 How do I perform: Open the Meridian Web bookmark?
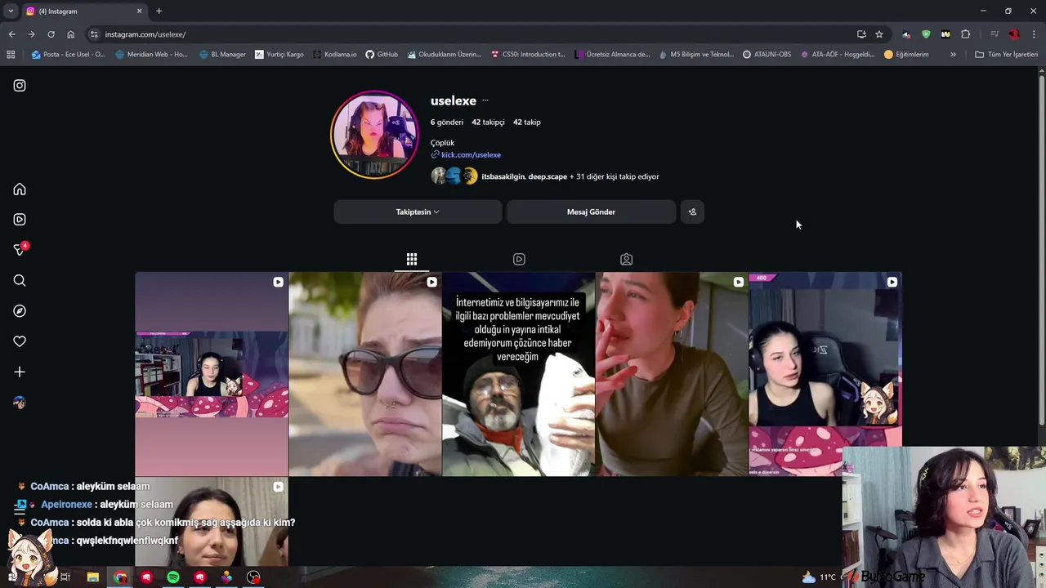click(x=151, y=54)
